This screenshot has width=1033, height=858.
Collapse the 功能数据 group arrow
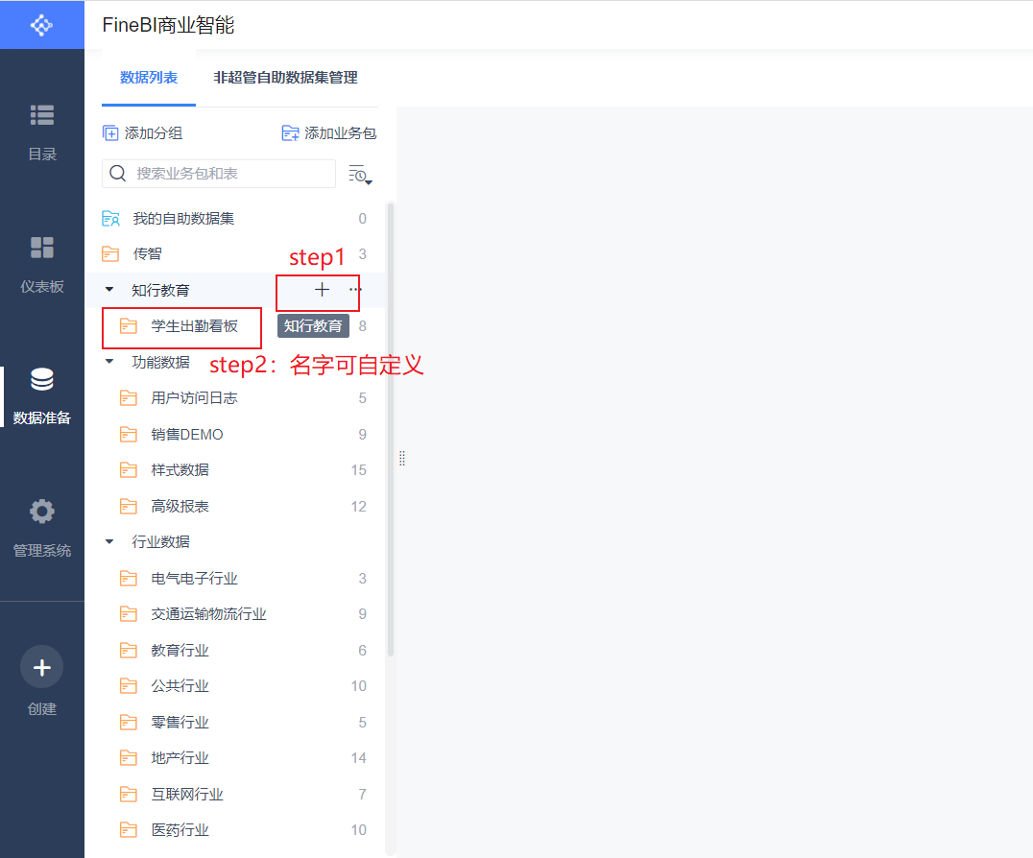tap(109, 362)
